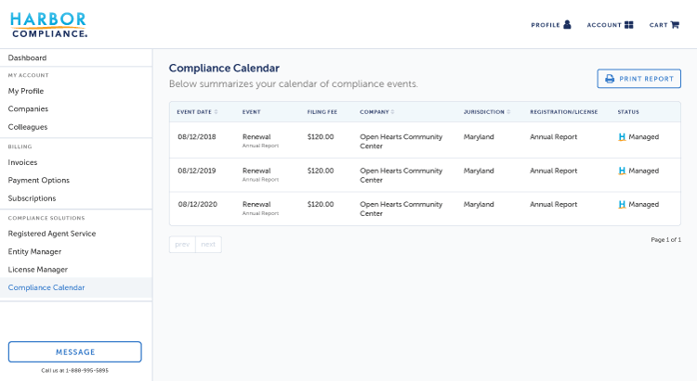The height and width of the screenshot is (381, 697).
Task: Click Managed status in 08/12/2018 row
Action: [x=644, y=136]
